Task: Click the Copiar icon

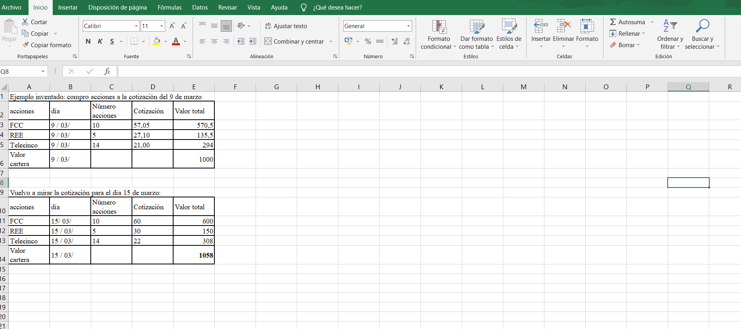Action: click(x=25, y=33)
